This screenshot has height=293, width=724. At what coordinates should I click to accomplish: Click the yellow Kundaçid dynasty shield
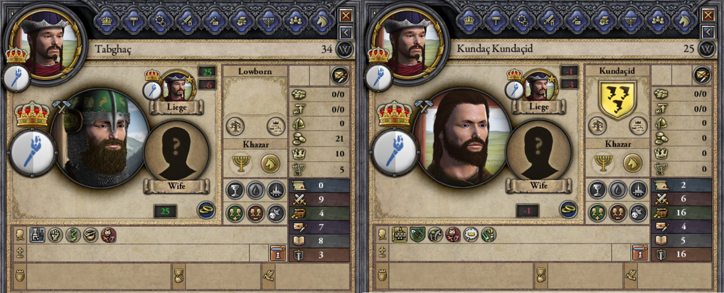click(x=617, y=99)
